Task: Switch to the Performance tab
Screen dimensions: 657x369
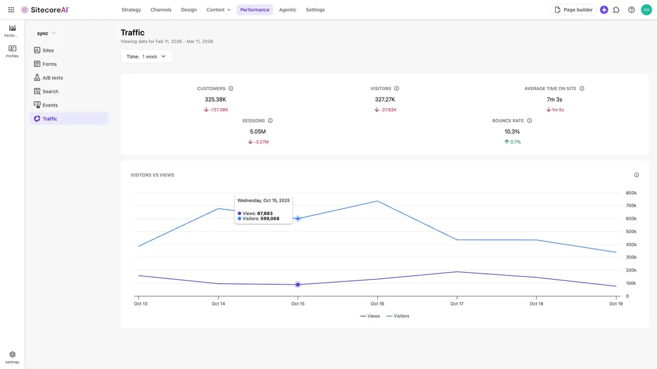Action: [255, 9]
